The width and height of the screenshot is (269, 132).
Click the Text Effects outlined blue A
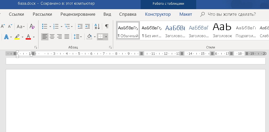pyautogui.click(x=6, y=37)
